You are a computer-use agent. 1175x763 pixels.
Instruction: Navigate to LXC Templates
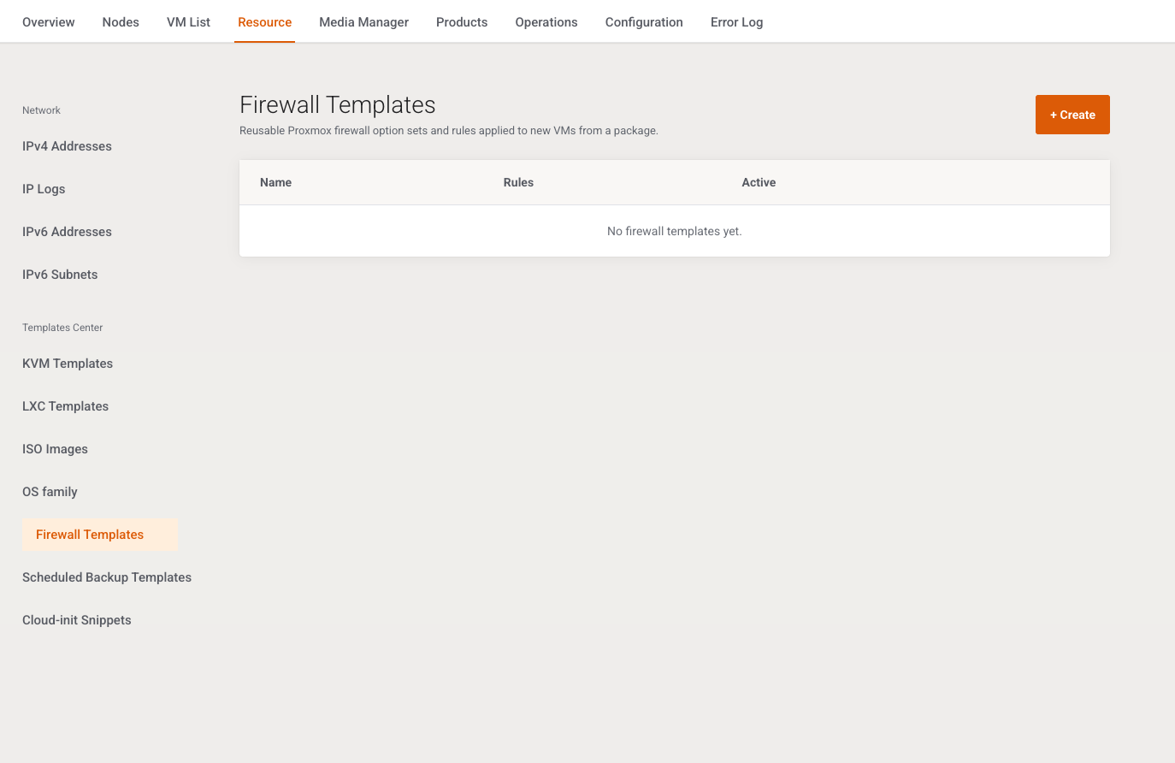65,406
